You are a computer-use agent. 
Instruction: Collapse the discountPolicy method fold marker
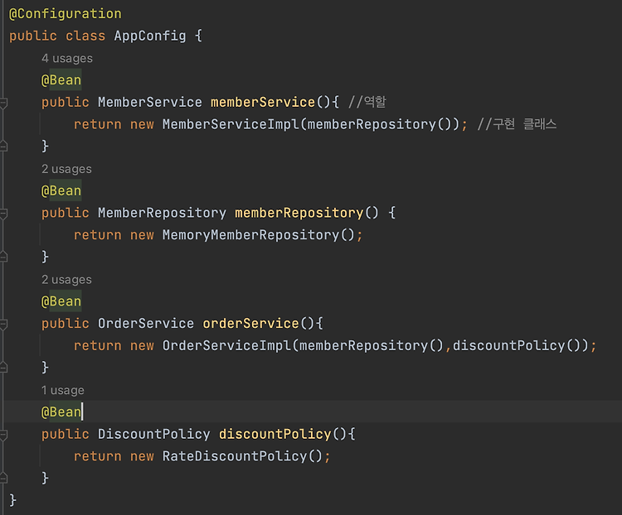point(3,435)
